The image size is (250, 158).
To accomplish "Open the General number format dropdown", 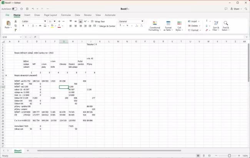I will tap(142, 21).
